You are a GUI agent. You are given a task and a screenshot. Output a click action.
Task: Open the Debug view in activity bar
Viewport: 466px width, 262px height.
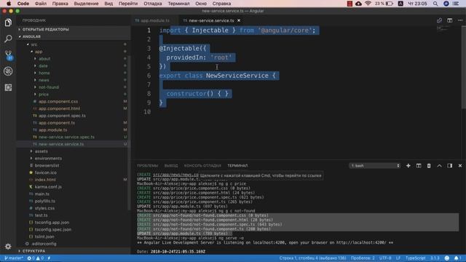[x=8, y=71]
